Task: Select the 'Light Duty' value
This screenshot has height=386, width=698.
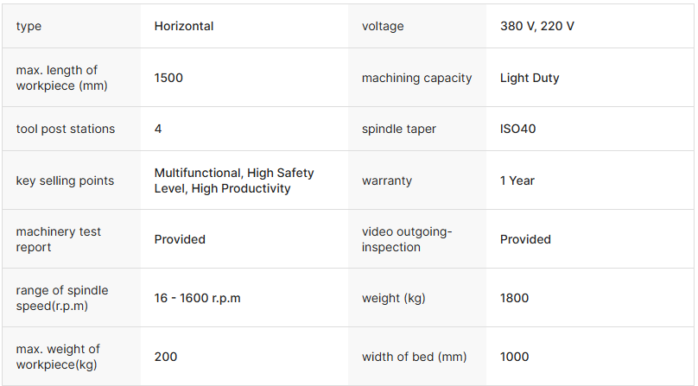Action: tap(530, 78)
